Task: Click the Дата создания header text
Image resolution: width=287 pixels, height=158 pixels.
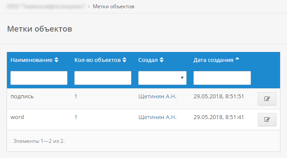Action: 214,60
